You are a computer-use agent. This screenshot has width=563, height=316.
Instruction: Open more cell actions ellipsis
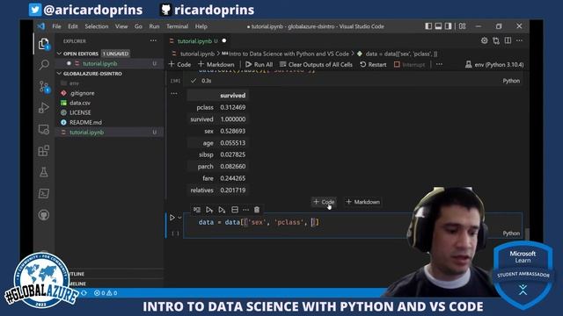(245, 210)
